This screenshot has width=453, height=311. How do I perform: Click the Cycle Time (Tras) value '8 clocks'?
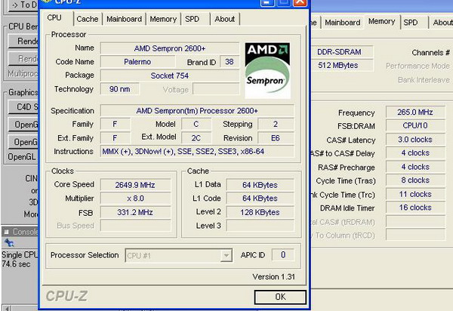415,180
